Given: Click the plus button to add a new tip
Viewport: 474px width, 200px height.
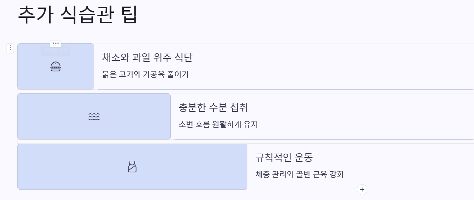Looking at the screenshot, I should (362, 189).
